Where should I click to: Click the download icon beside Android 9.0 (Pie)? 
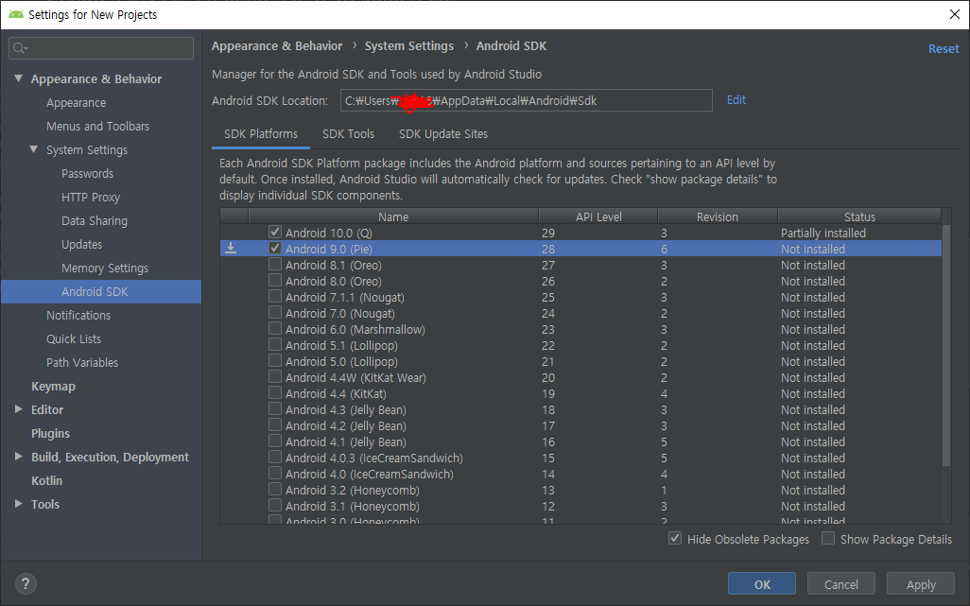[x=230, y=249]
